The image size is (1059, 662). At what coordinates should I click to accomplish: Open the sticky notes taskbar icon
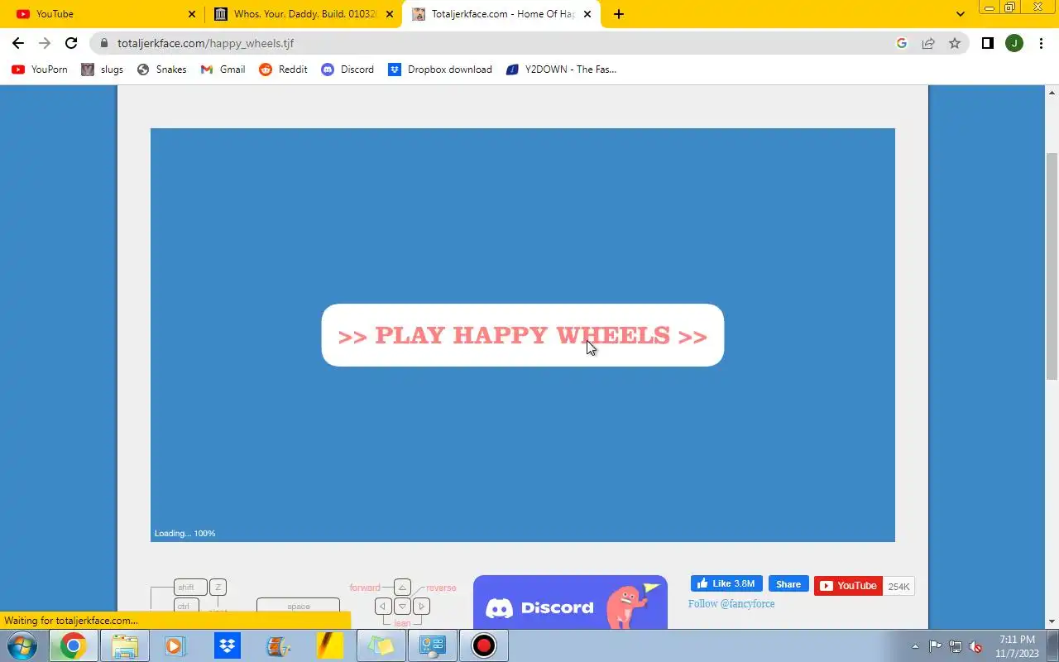point(381,645)
